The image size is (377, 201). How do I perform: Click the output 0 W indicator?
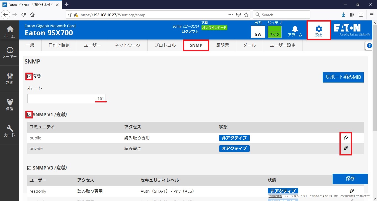(x=258, y=31)
